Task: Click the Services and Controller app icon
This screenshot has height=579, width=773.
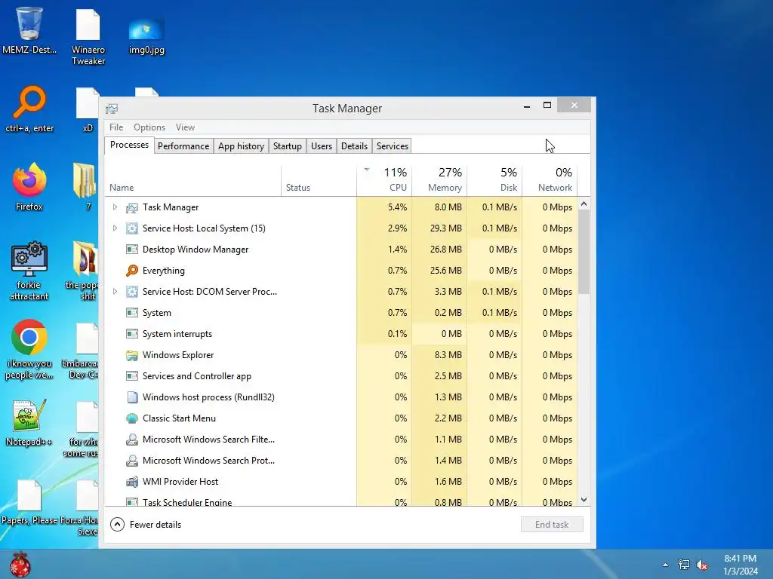Action: pyautogui.click(x=131, y=376)
